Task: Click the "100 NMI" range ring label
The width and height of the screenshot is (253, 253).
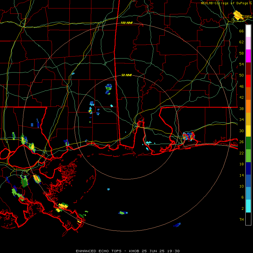Action: (126, 23)
